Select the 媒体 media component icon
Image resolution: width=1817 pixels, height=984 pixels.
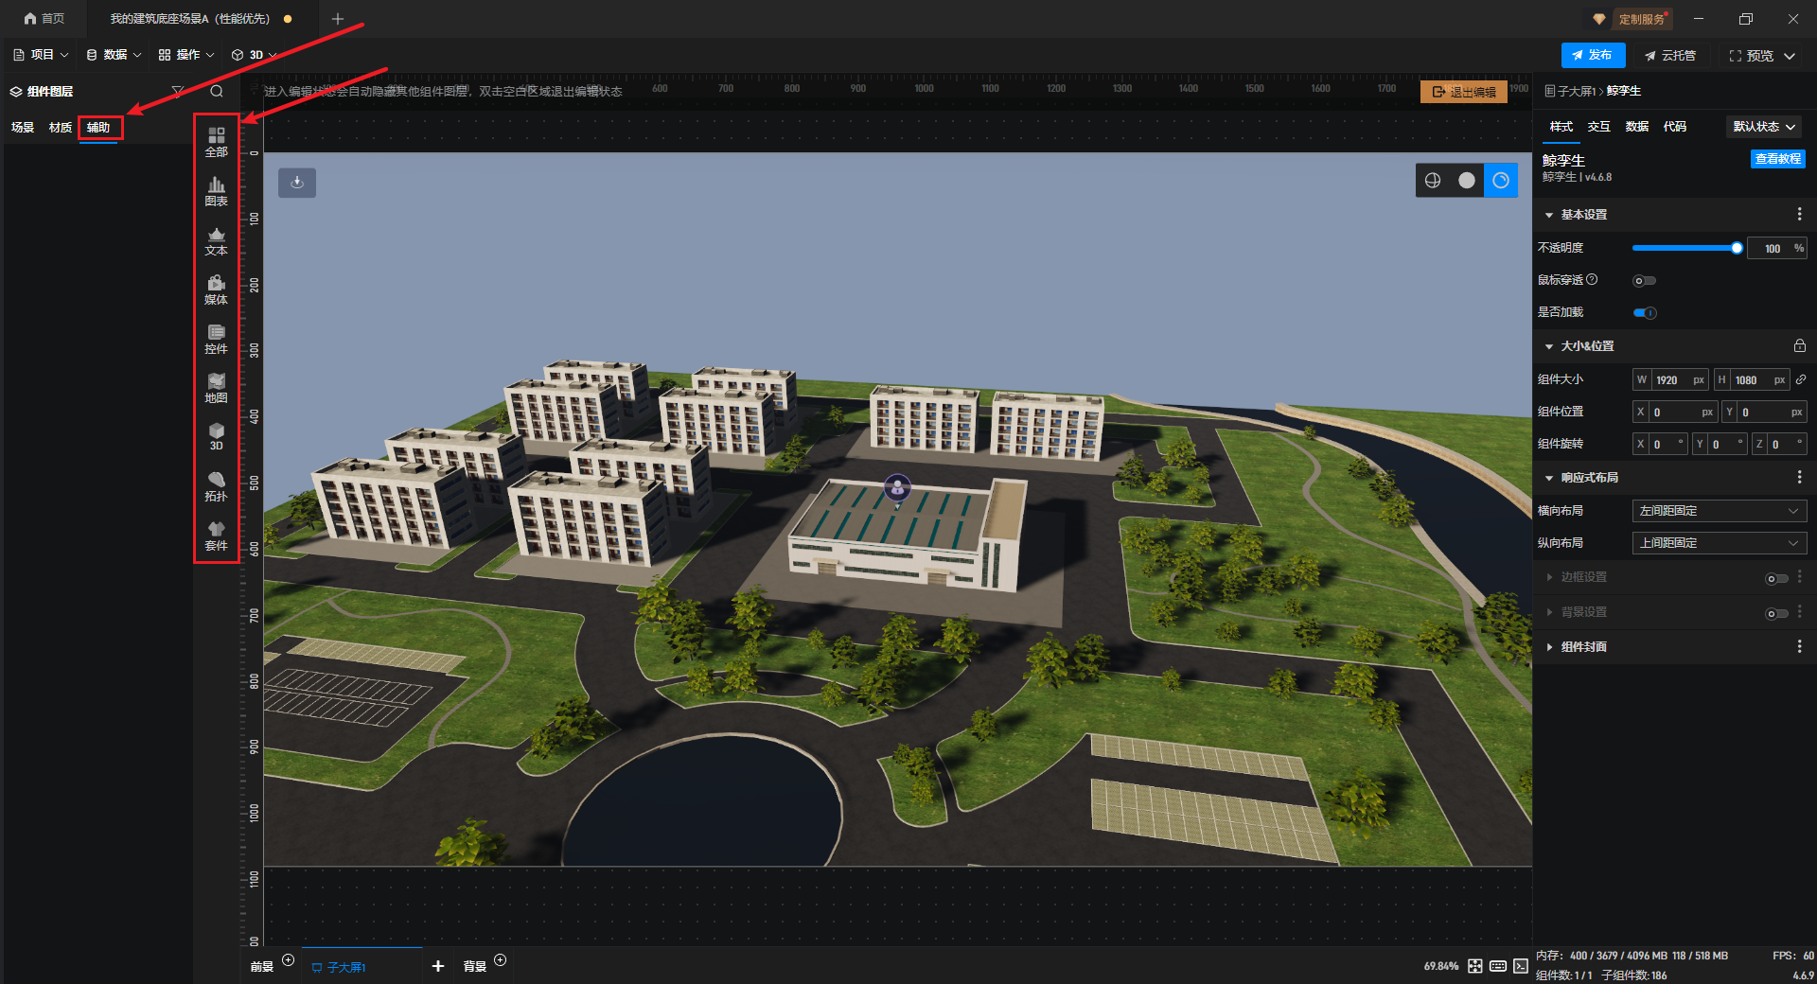tap(216, 290)
